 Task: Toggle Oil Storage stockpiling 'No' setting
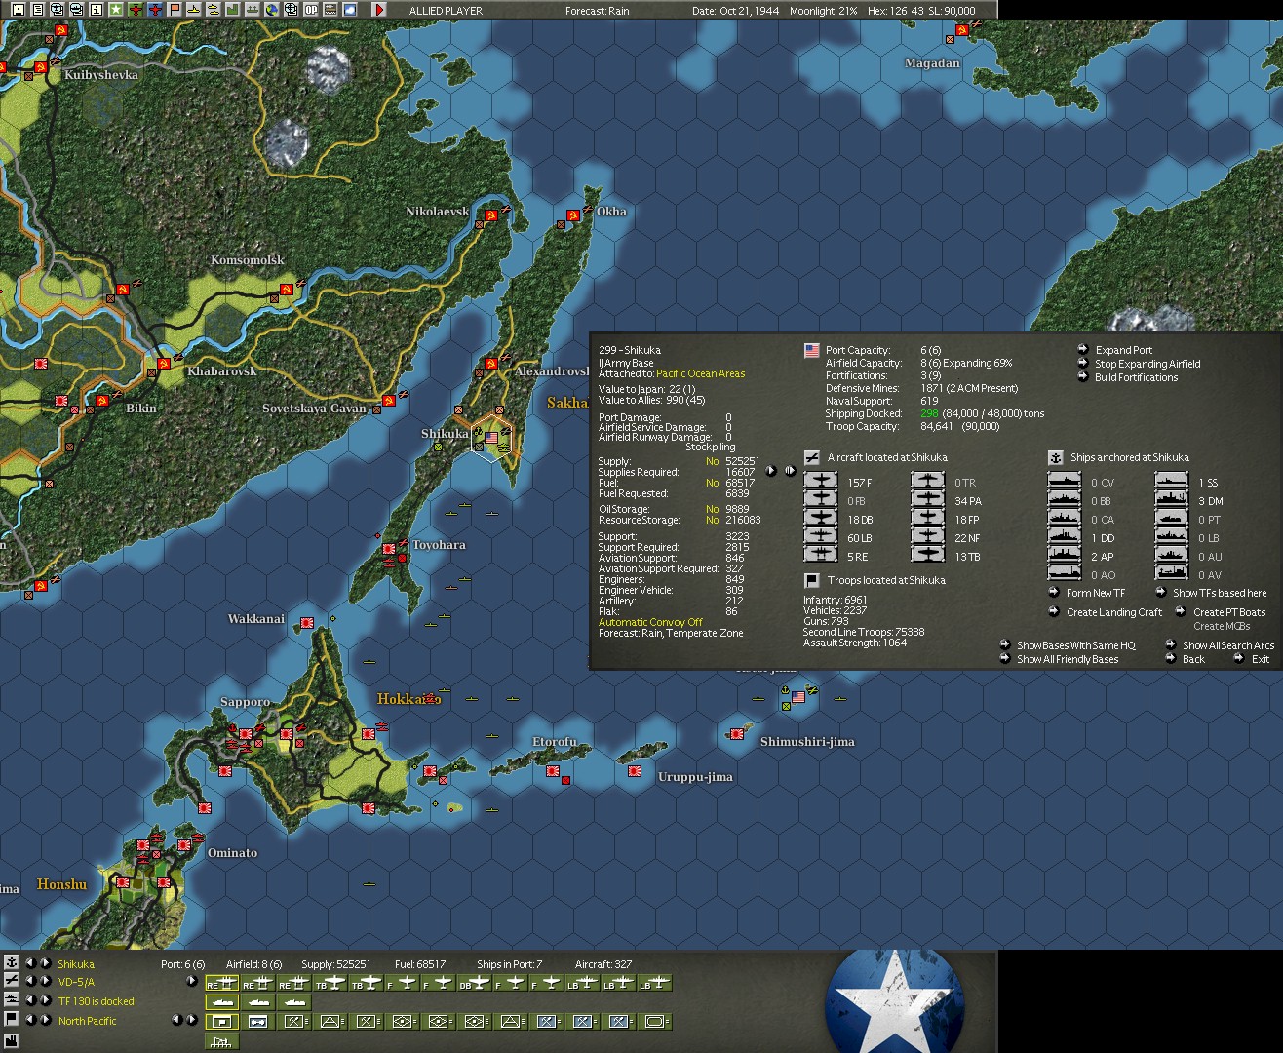(712, 509)
